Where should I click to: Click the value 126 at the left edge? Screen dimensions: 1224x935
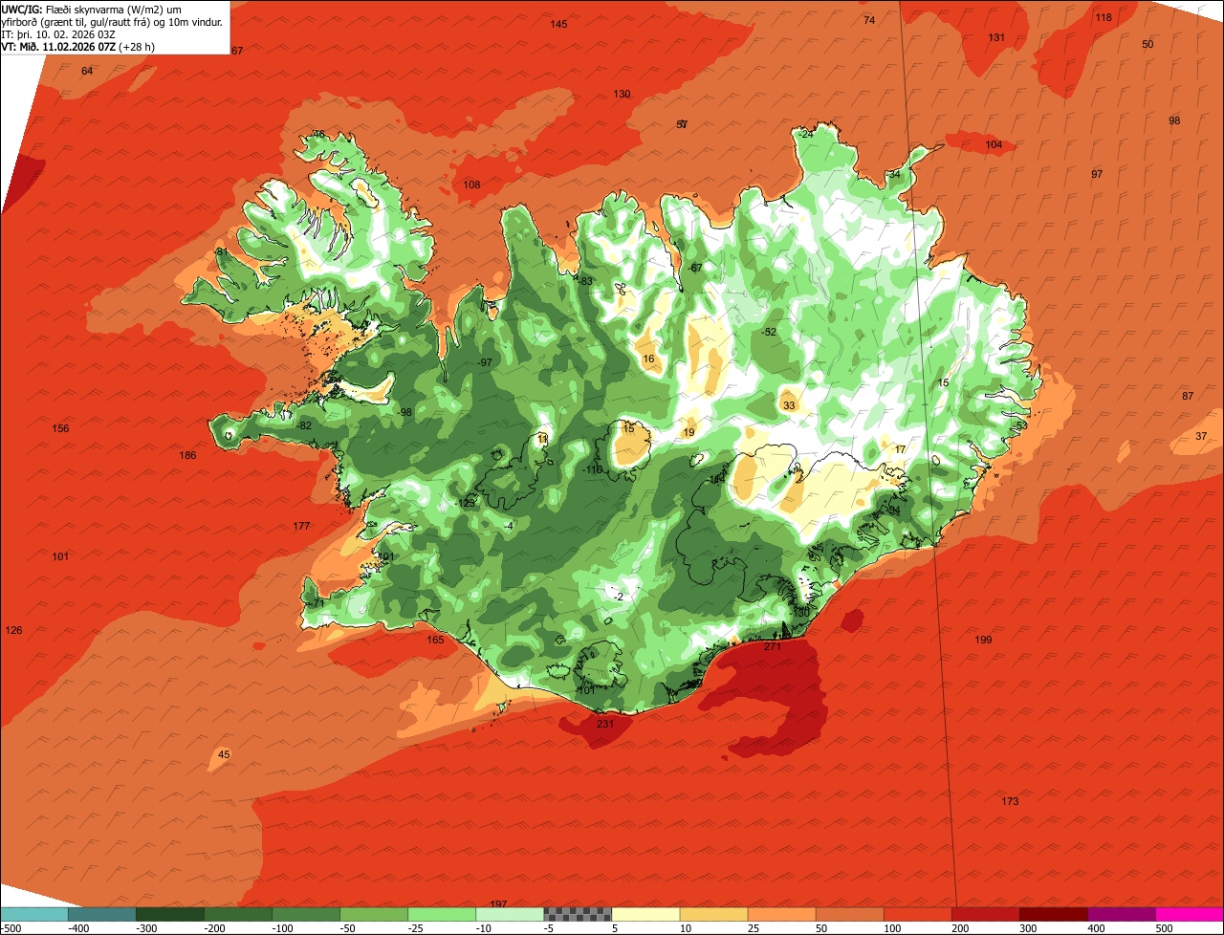[x=13, y=630]
